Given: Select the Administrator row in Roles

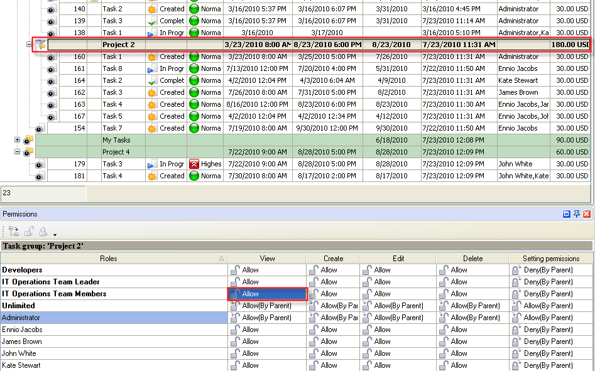Looking at the screenshot, I should click(x=113, y=318).
